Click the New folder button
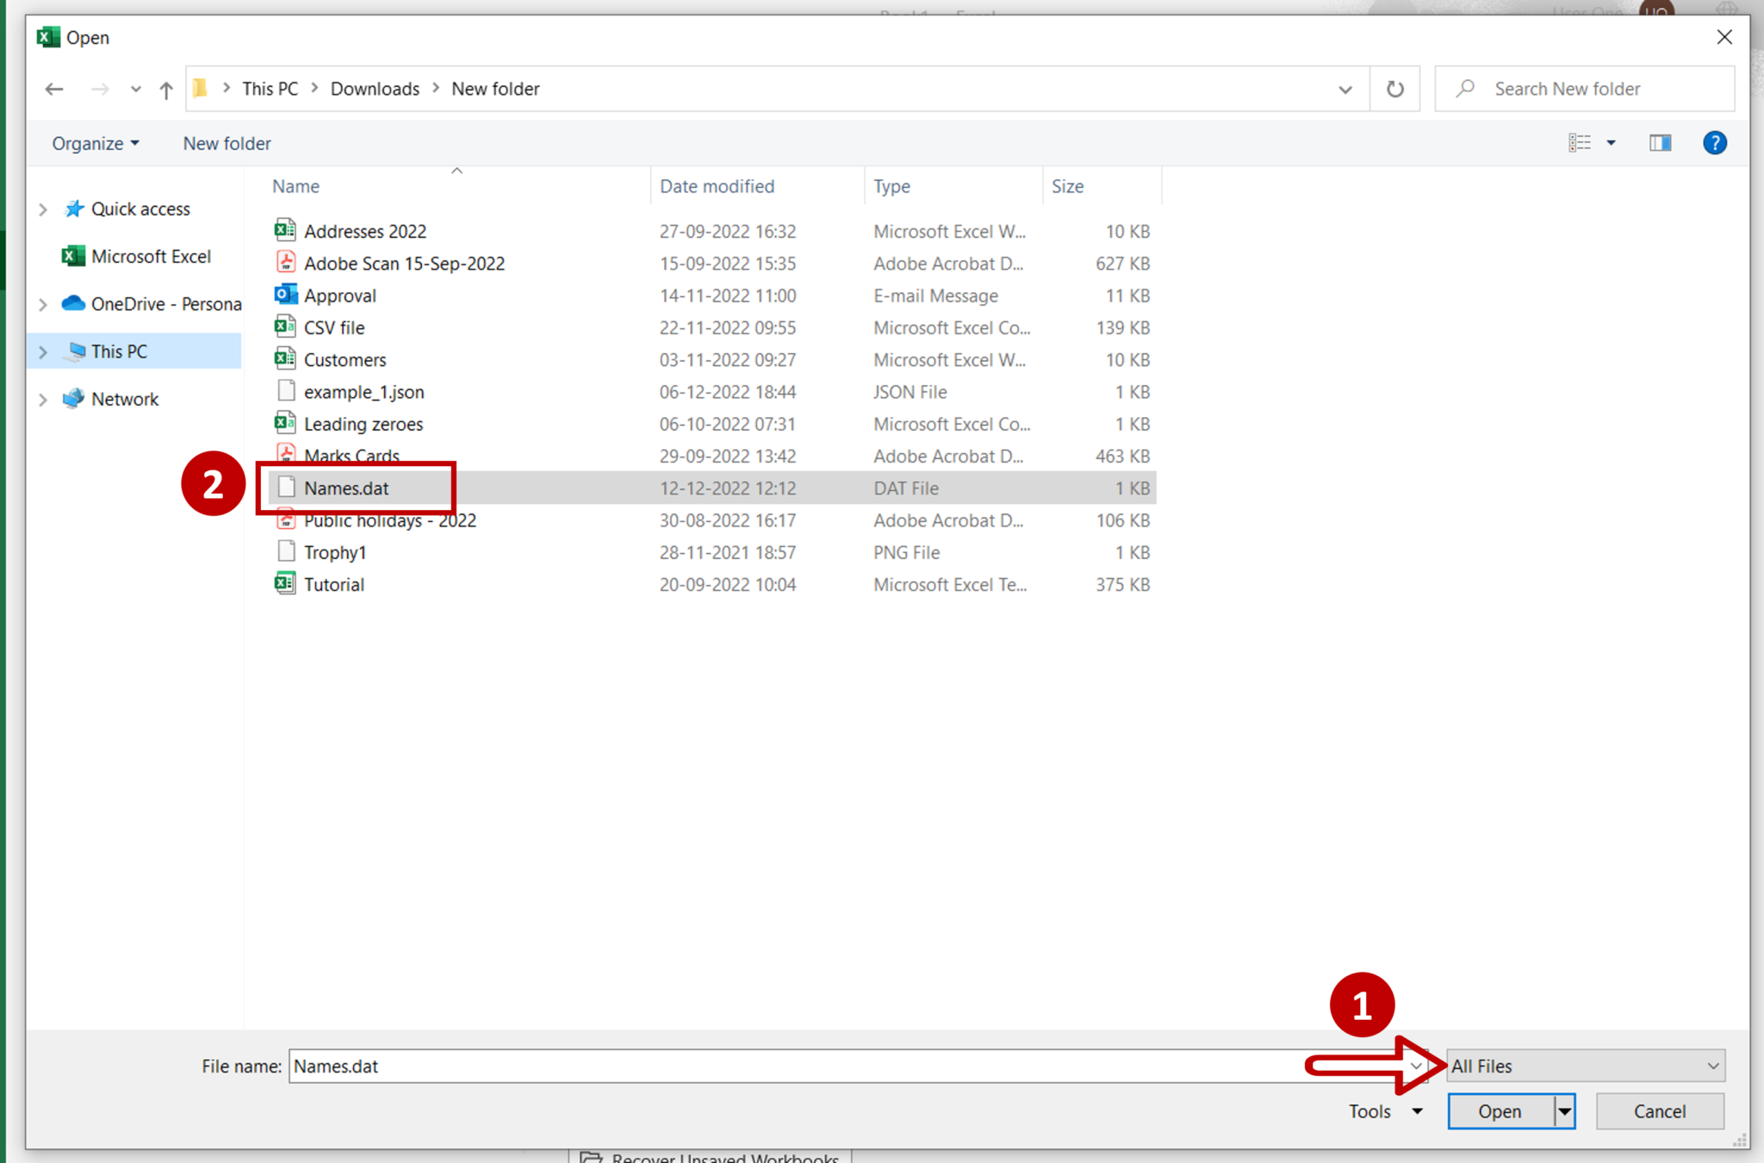This screenshot has width=1764, height=1163. [x=226, y=143]
